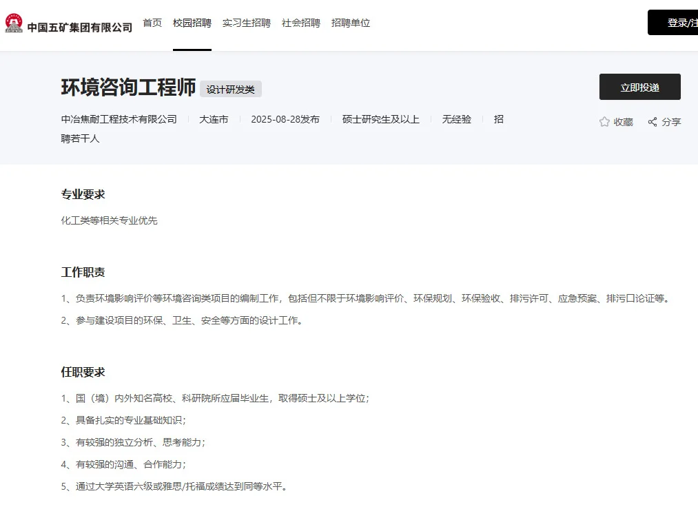Click the 专业要求 heading
The height and width of the screenshot is (509, 698).
tap(83, 194)
